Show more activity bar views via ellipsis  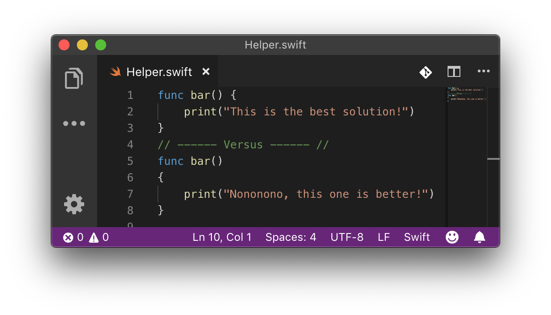click(x=74, y=124)
